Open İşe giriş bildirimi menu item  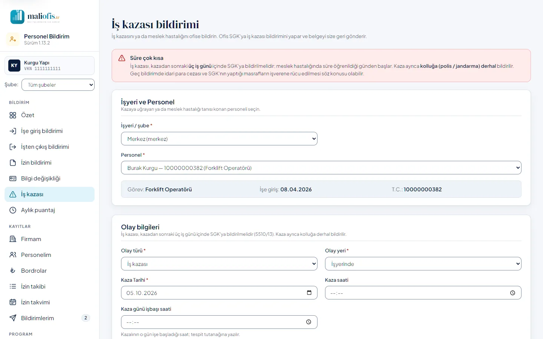49,131
